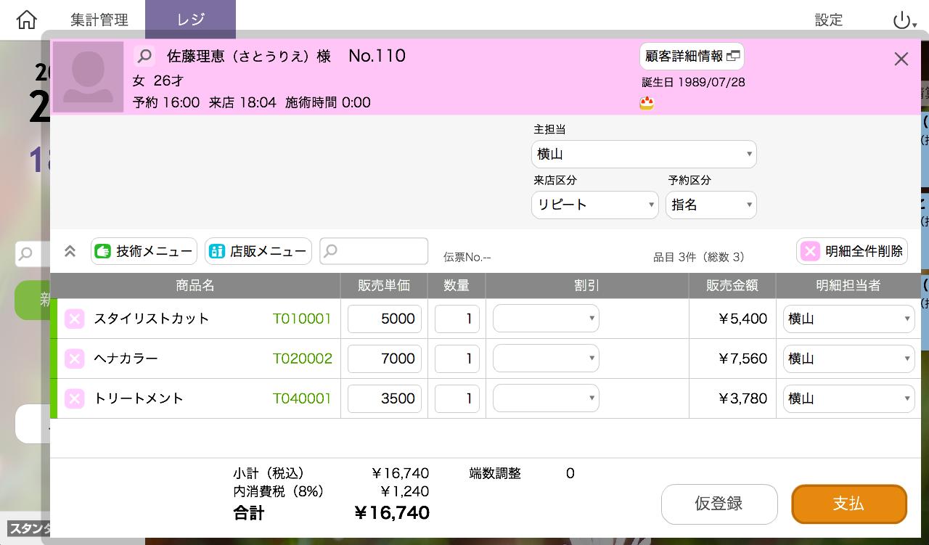The height and width of the screenshot is (545, 929).
Task: Switch to the レジ tab
Action: pos(190,20)
